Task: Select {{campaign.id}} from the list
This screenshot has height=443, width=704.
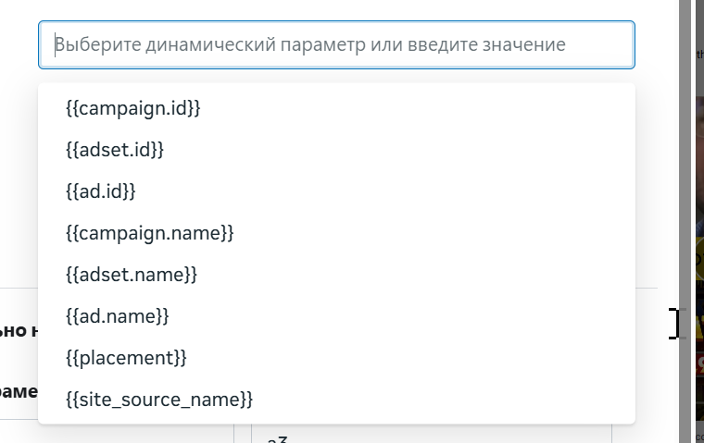Action: tap(133, 108)
